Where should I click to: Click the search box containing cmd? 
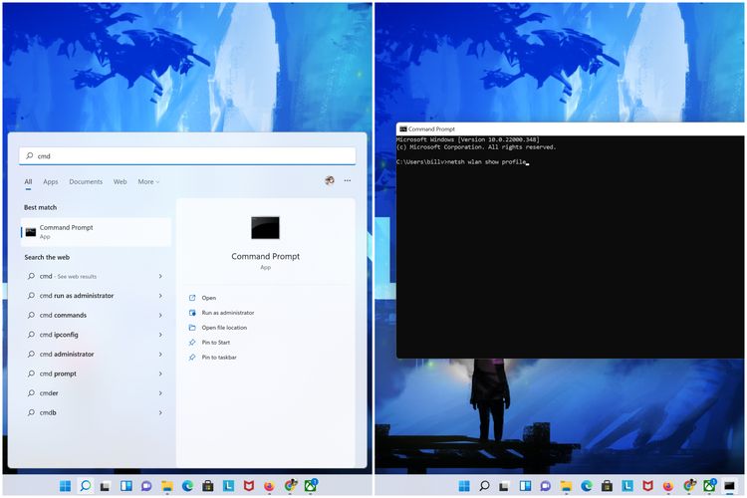tap(187, 155)
